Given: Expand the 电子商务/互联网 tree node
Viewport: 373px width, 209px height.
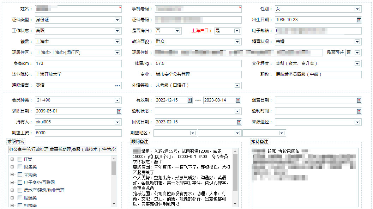Looking at the screenshot, I should [x=12, y=183].
